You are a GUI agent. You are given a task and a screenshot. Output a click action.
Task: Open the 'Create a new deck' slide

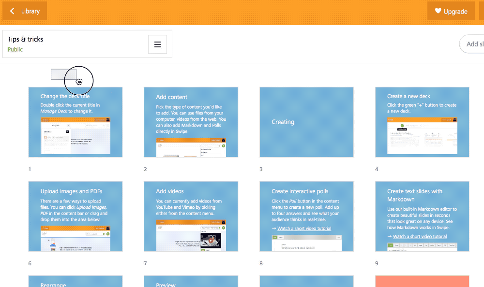[x=422, y=122]
